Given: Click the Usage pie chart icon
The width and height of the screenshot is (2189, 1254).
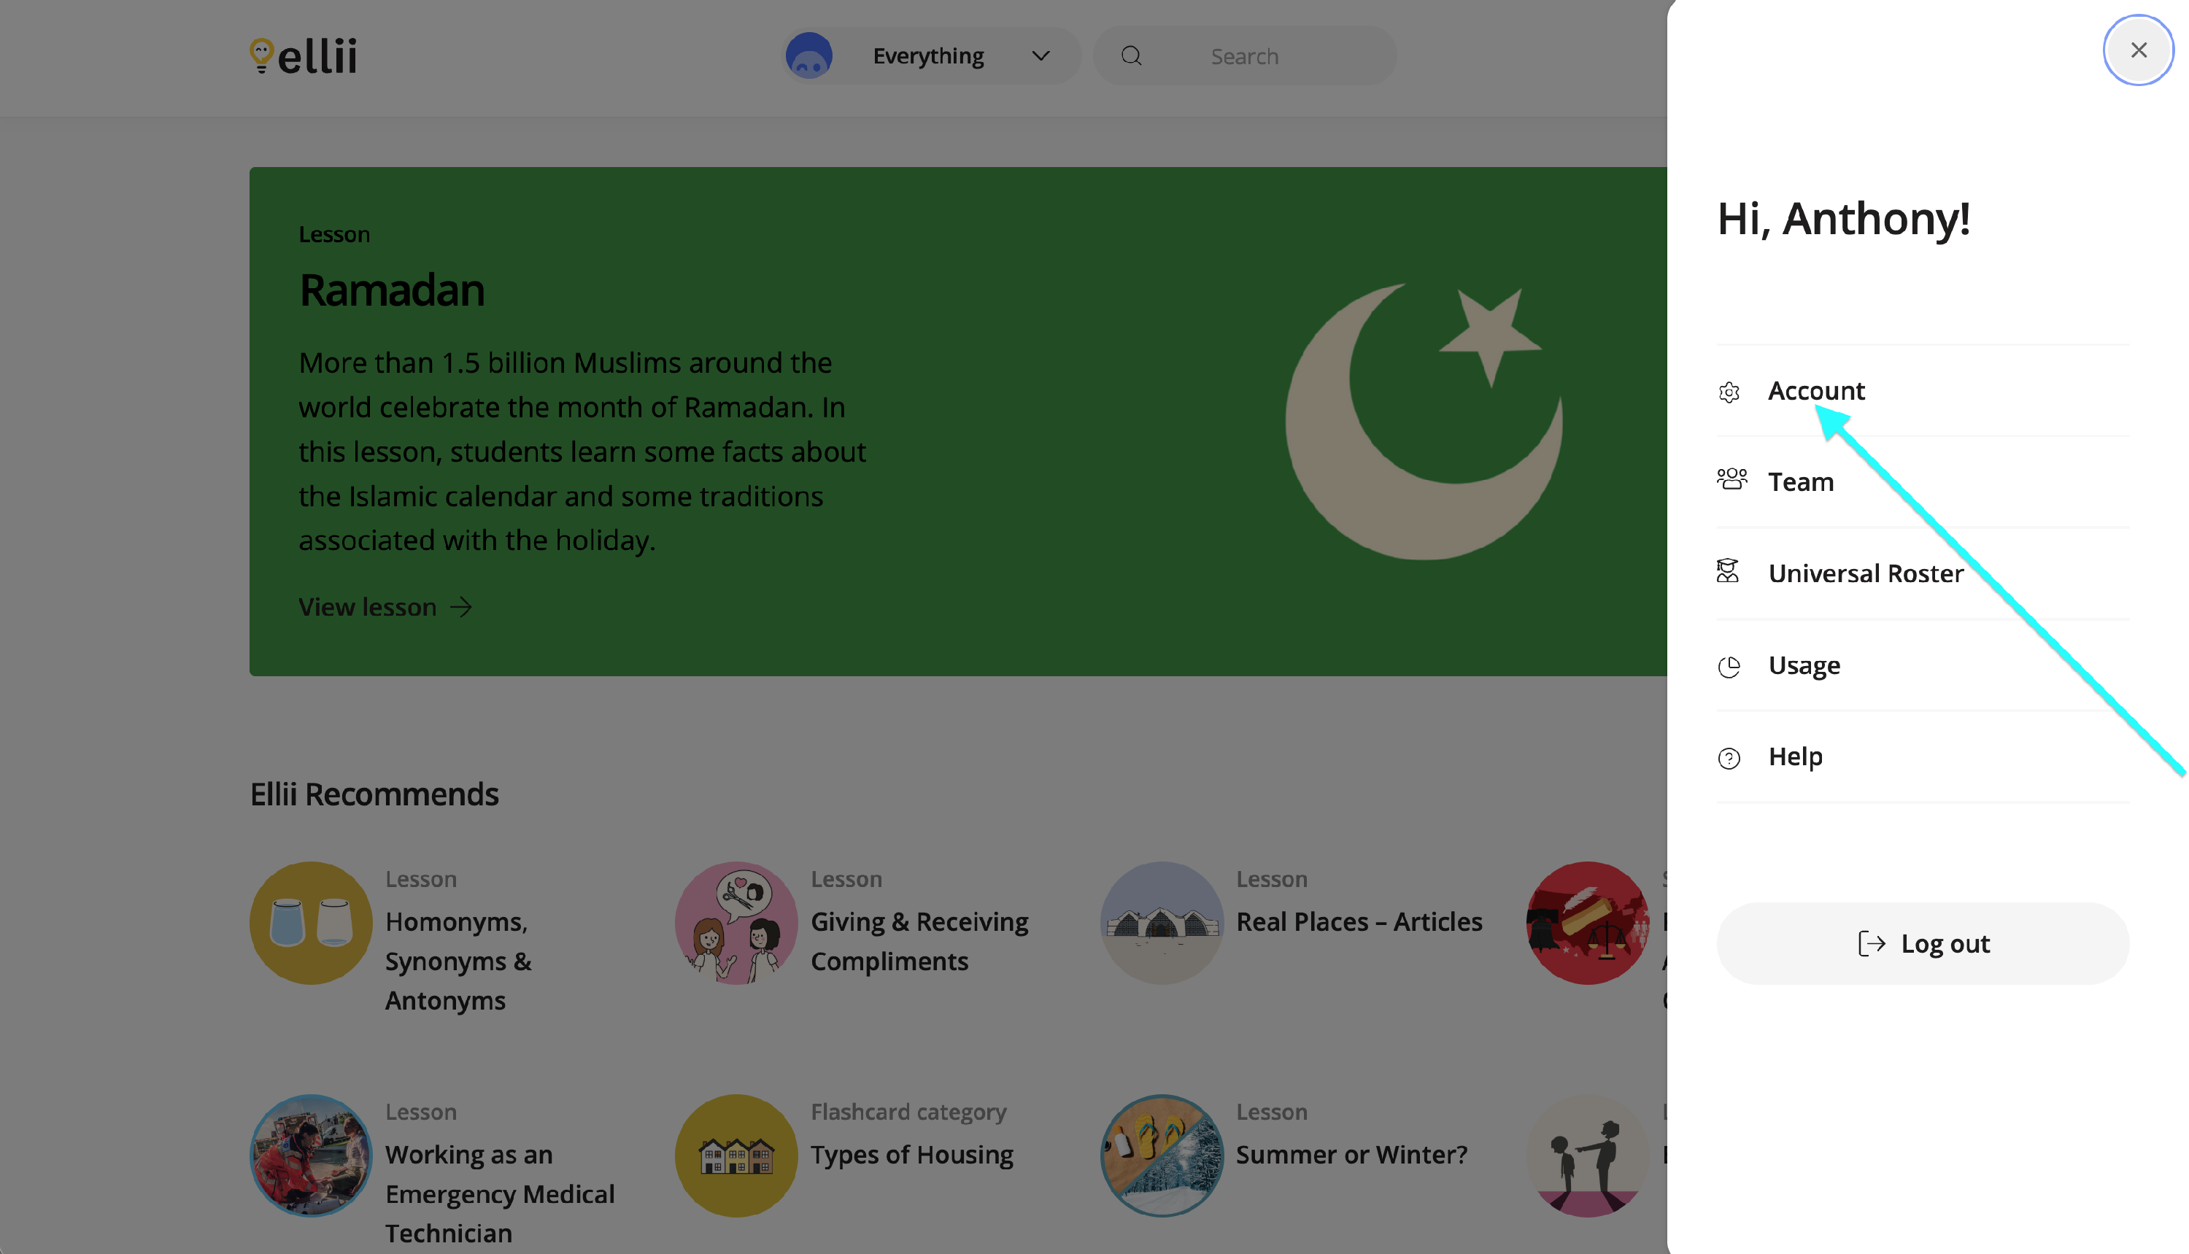Looking at the screenshot, I should coord(1729,667).
